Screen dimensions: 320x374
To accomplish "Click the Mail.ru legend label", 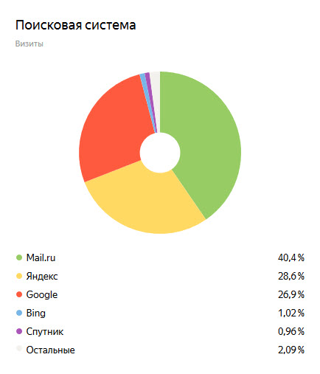I will 41,257.
